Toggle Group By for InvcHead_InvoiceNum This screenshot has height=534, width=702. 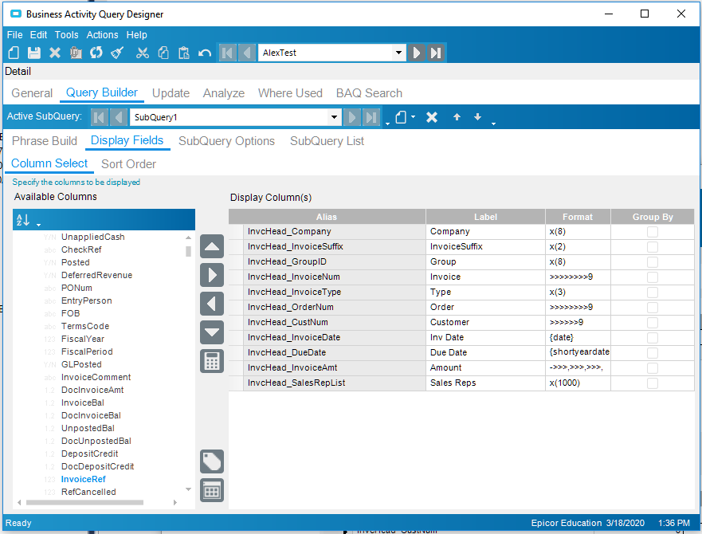click(x=653, y=277)
